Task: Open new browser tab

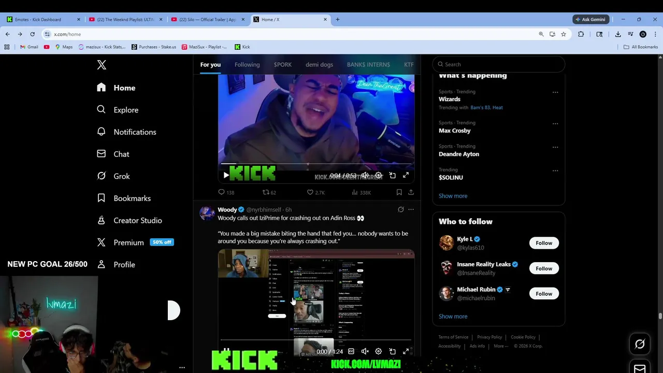Action: (x=338, y=19)
